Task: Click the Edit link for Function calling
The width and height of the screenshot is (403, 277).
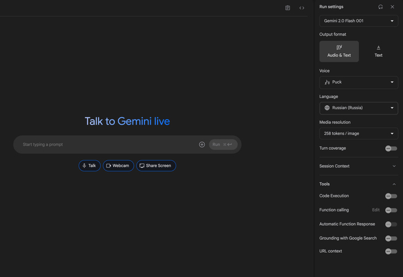Action: pyautogui.click(x=375, y=210)
